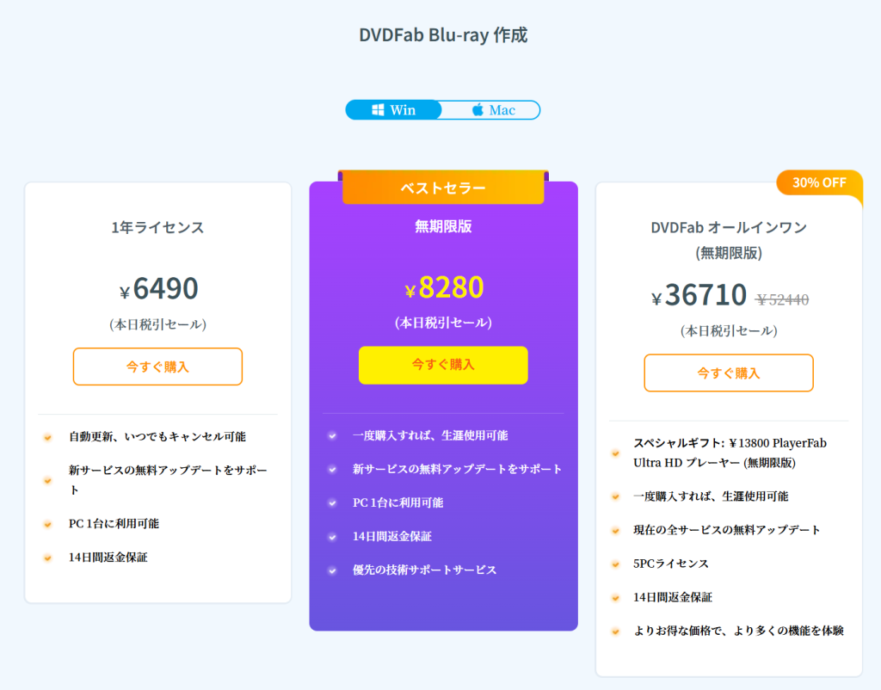881x690 pixels.
Task: Click 本日税引セール under ¥36710
Action: [x=729, y=330]
